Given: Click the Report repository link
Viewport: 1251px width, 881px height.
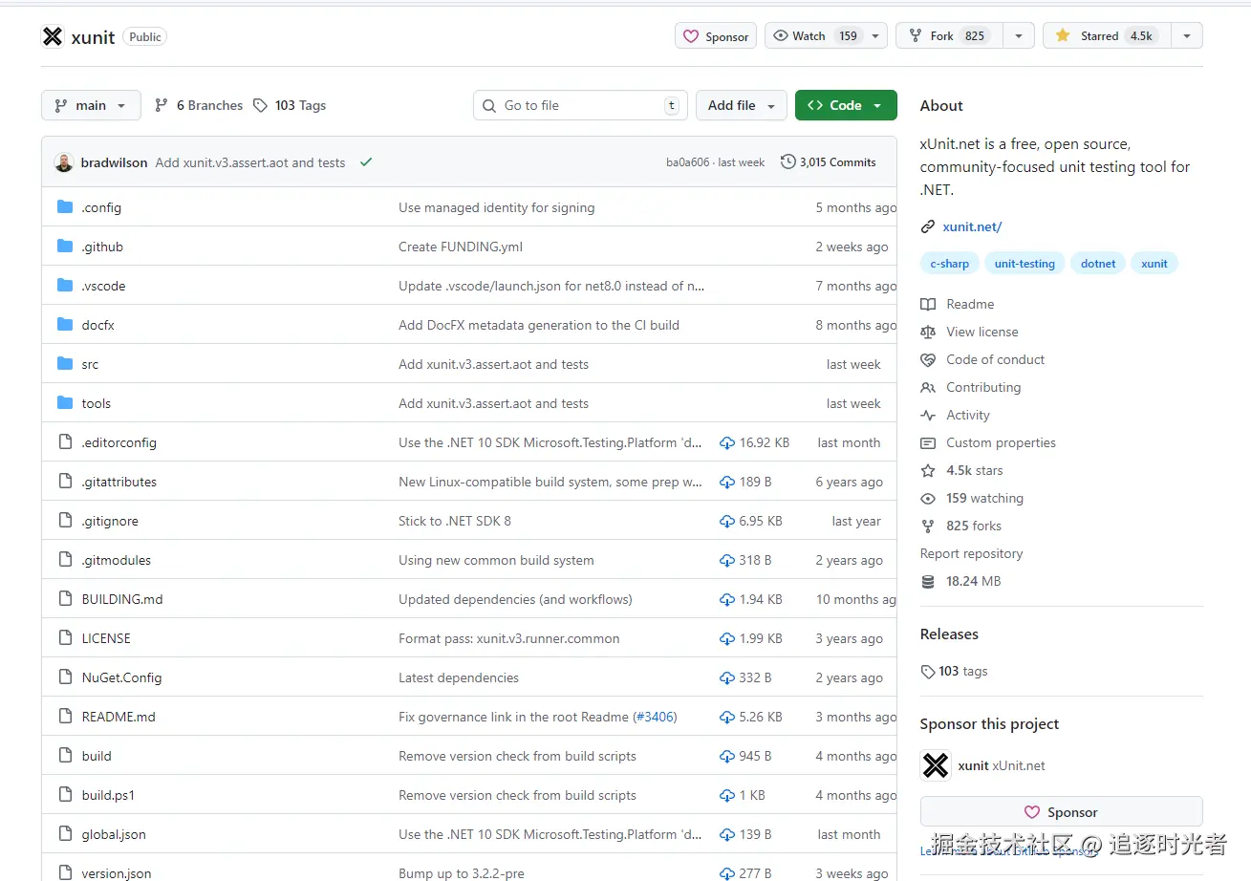Looking at the screenshot, I should pos(971,553).
